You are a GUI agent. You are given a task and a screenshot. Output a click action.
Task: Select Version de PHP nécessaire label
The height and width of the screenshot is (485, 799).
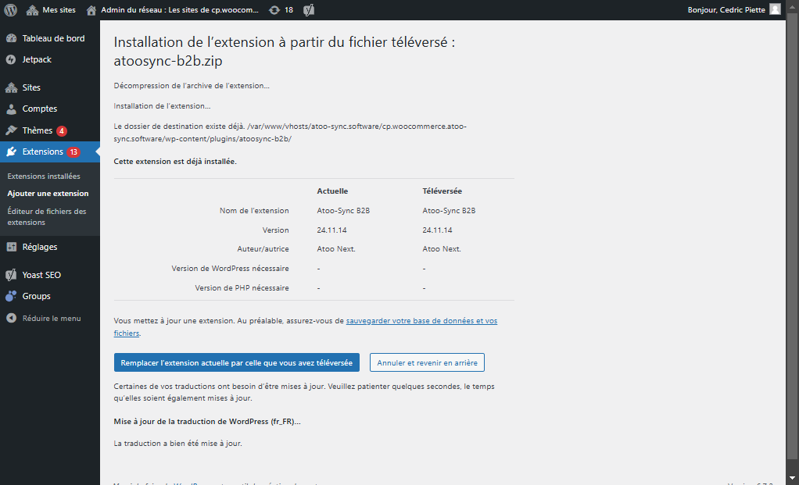(242, 287)
